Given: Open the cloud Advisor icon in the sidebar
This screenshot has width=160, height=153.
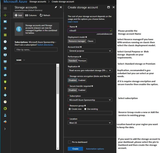Looking at the screenshot, I should pos(5,122).
